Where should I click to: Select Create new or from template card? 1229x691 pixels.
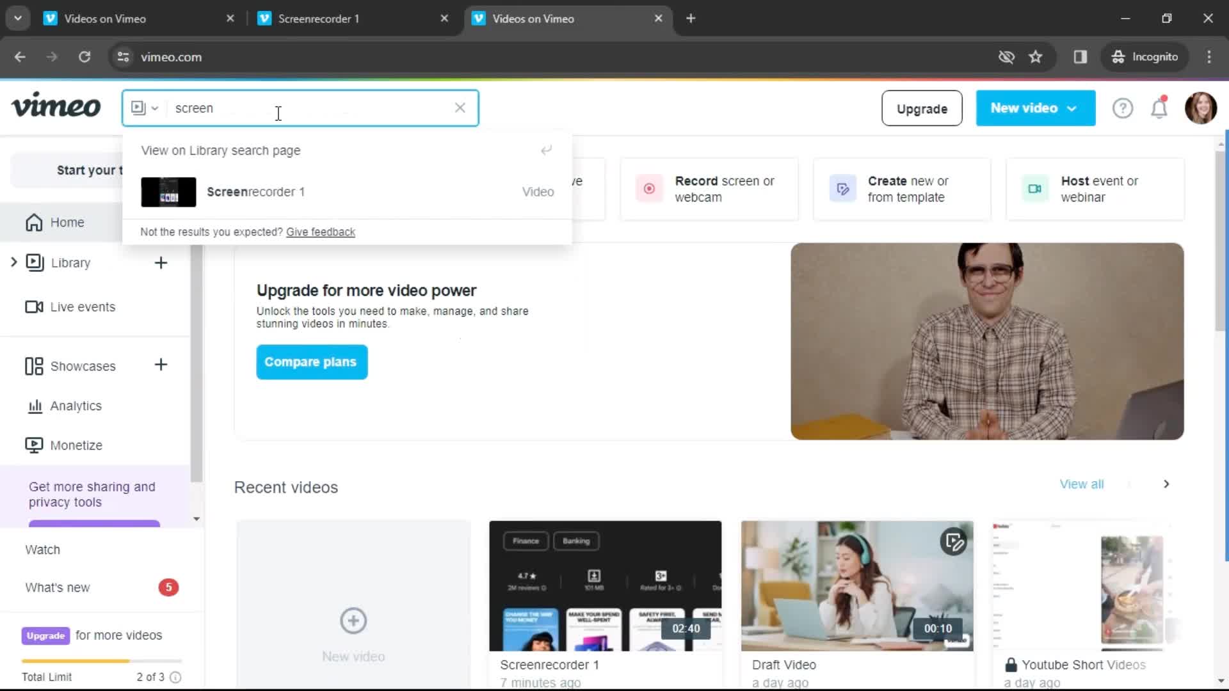coord(902,189)
